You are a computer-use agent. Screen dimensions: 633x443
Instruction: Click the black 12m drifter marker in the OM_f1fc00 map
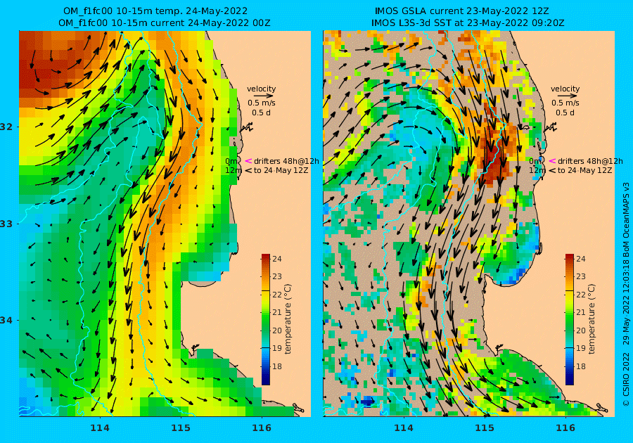click(x=248, y=171)
